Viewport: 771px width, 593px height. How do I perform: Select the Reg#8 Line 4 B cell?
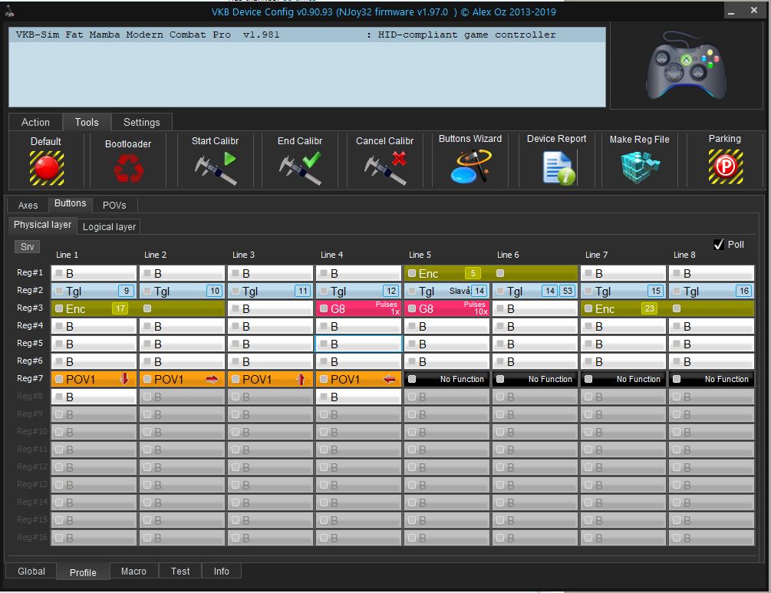[x=358, y=397]
